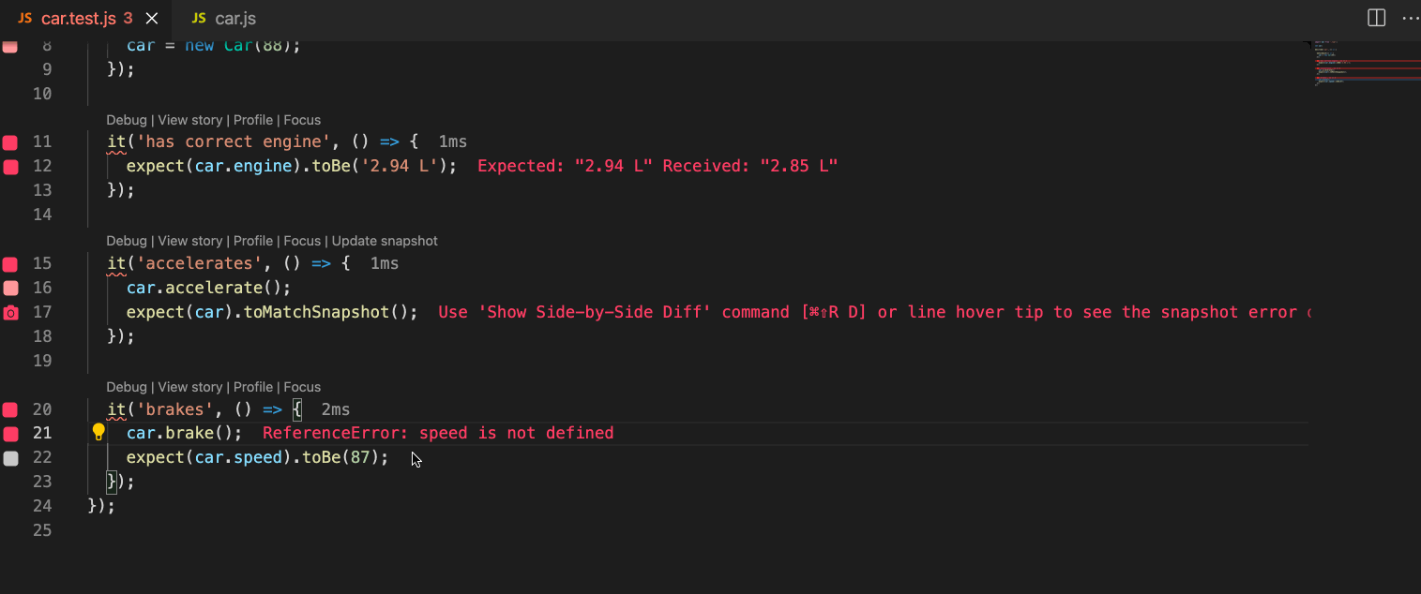Click the camera snapshot icon on line 17
The height and width of the screenshot is (594, 1421).
10,312
